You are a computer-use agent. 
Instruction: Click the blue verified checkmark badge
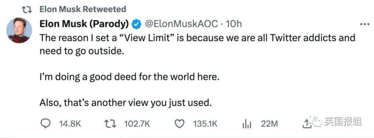coord(136,24)
